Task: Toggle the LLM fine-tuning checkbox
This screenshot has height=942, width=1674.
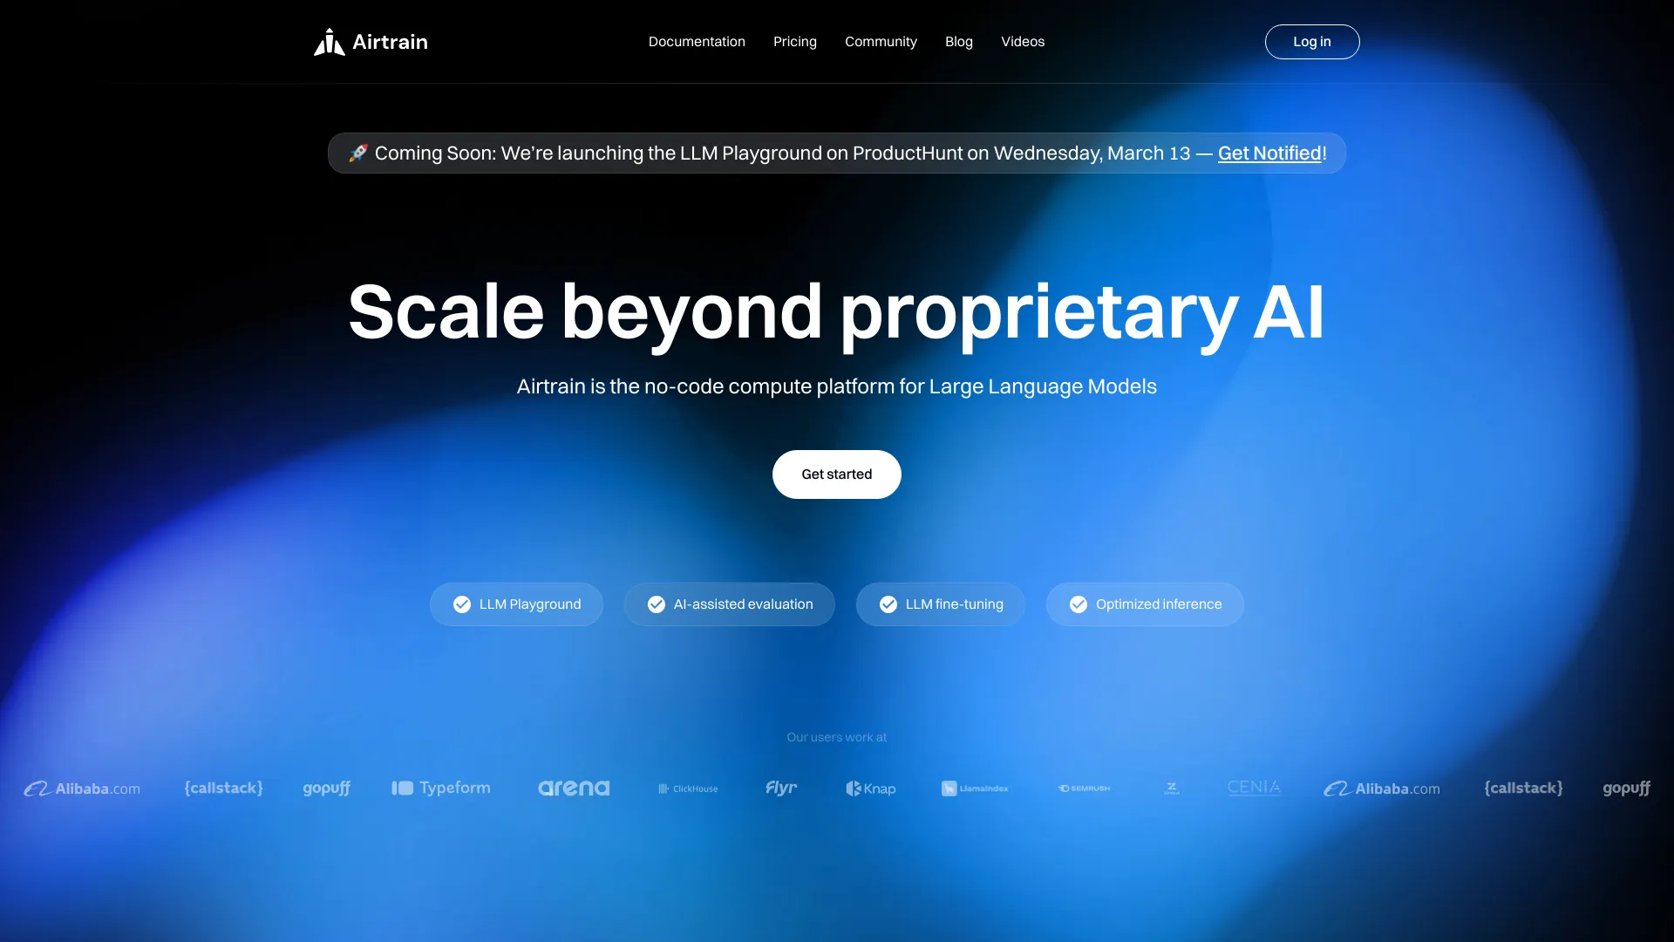Action: pos(888,604)
